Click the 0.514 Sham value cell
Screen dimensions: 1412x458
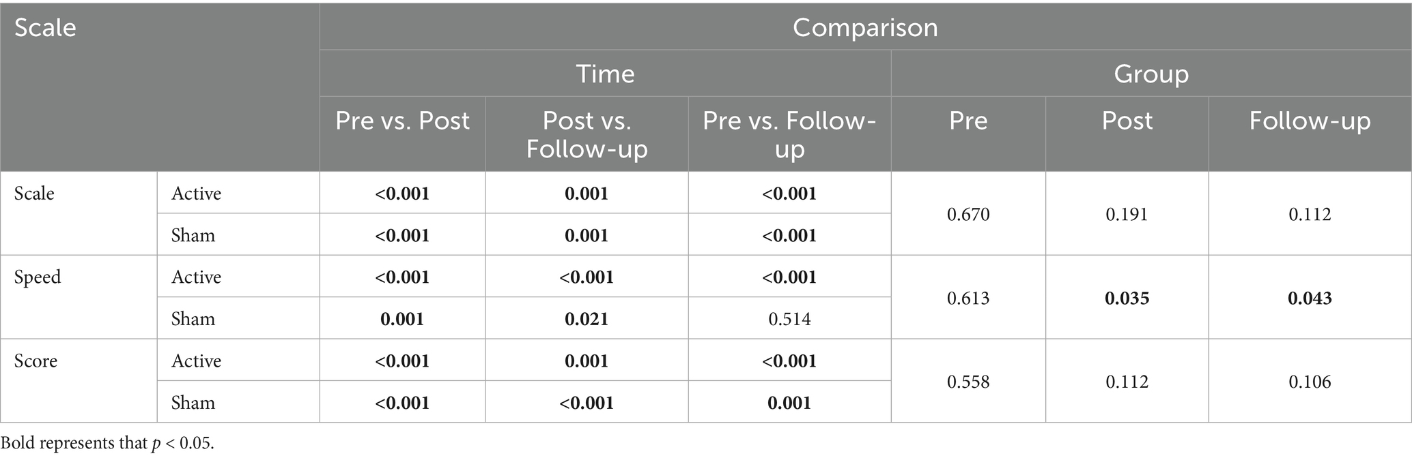(x=789, y=319)
